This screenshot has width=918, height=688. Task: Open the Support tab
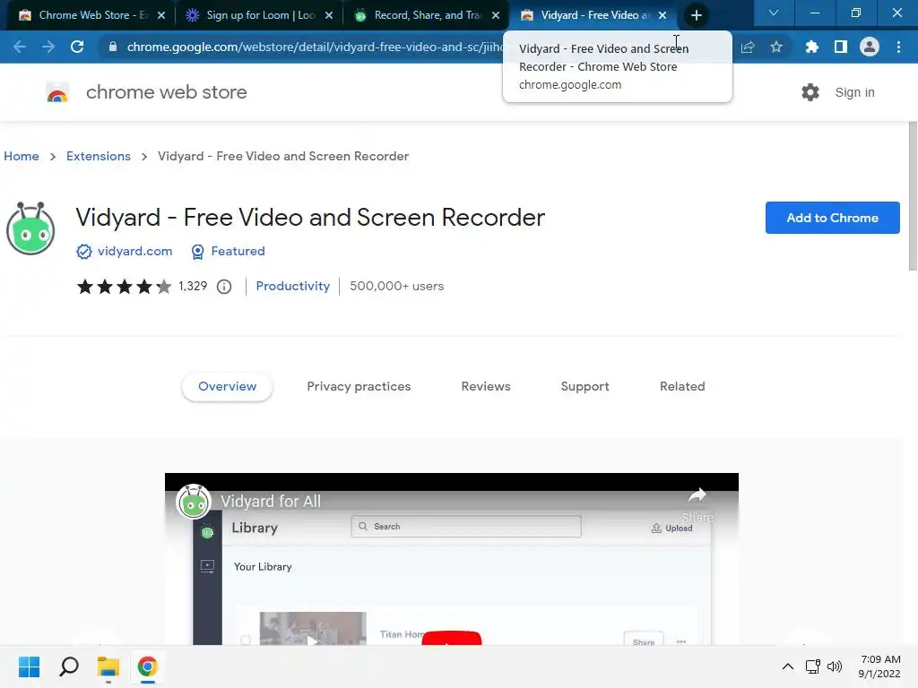pos(585,387)
